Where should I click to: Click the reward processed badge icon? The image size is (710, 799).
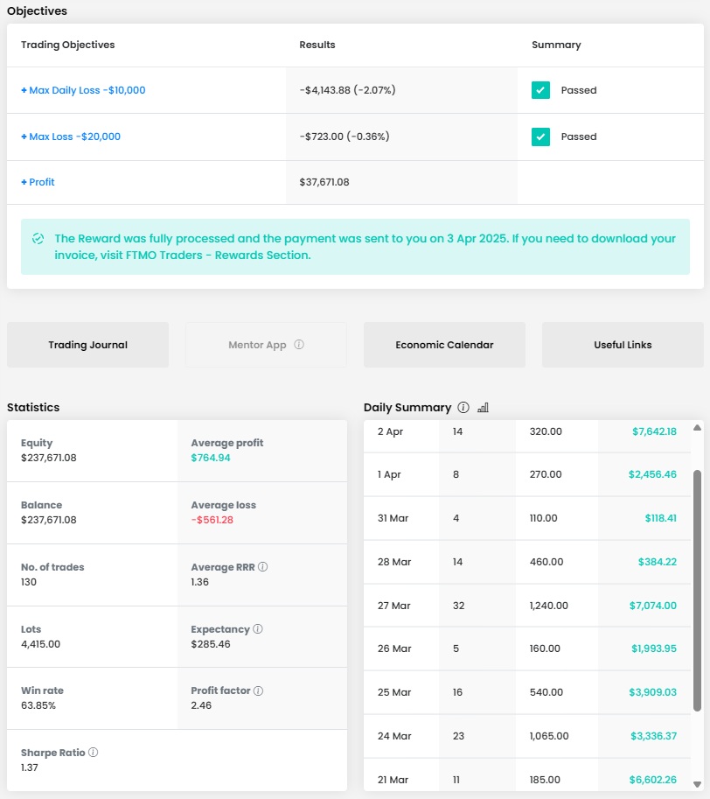click(38, 238)
